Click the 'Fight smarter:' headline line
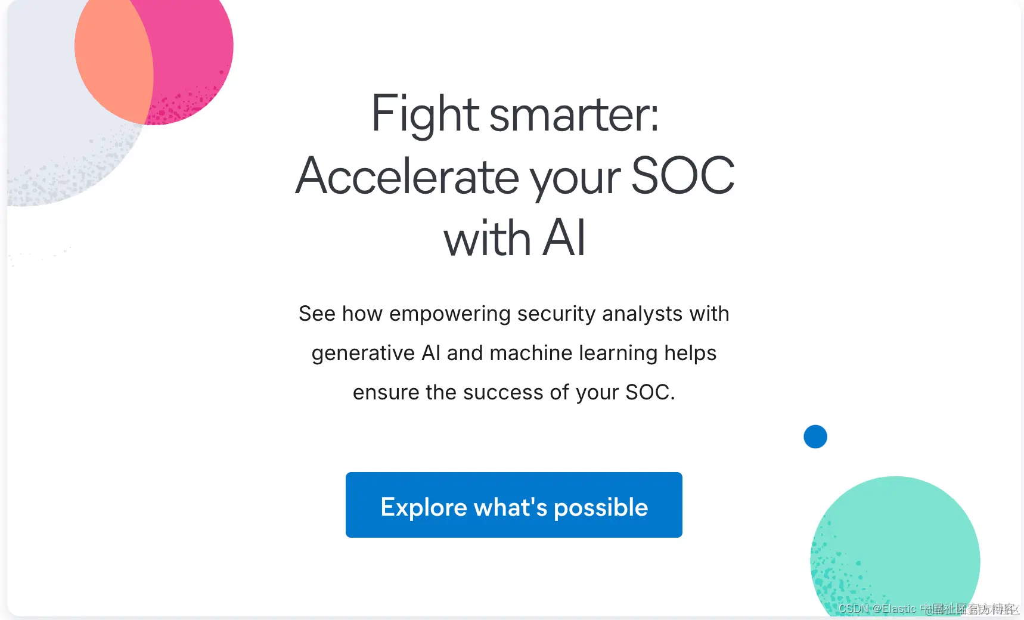The width and height of the screenshot is (1024, 620). tap(515, 114)
